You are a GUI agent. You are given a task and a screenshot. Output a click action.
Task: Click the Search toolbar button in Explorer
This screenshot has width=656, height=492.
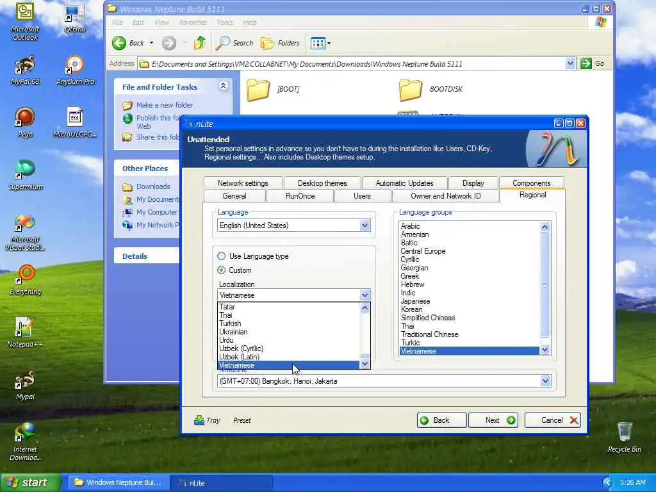tap(234, 43)
